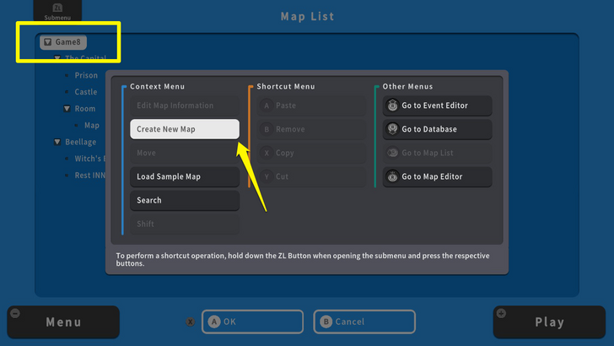Collapse the Game8 tree root
614x346 pixels.
pyautogui.click(x=48, y=42)
